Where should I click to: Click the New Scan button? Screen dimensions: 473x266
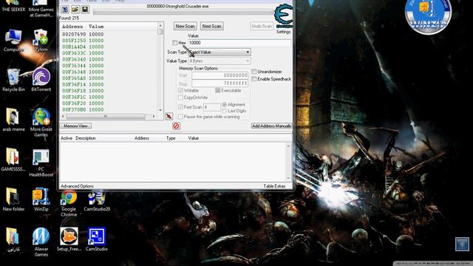click(x=186, y=27)
